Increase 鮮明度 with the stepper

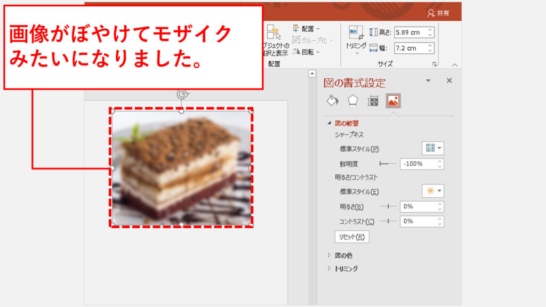(x=440, y=161)
